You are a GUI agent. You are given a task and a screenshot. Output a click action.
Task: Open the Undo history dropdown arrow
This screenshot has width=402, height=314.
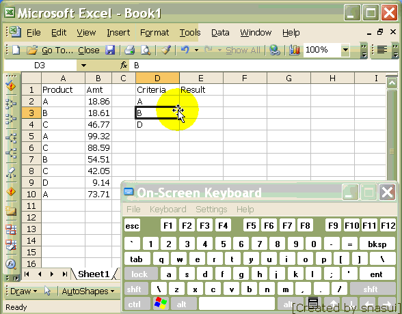(x=196, y=50)
